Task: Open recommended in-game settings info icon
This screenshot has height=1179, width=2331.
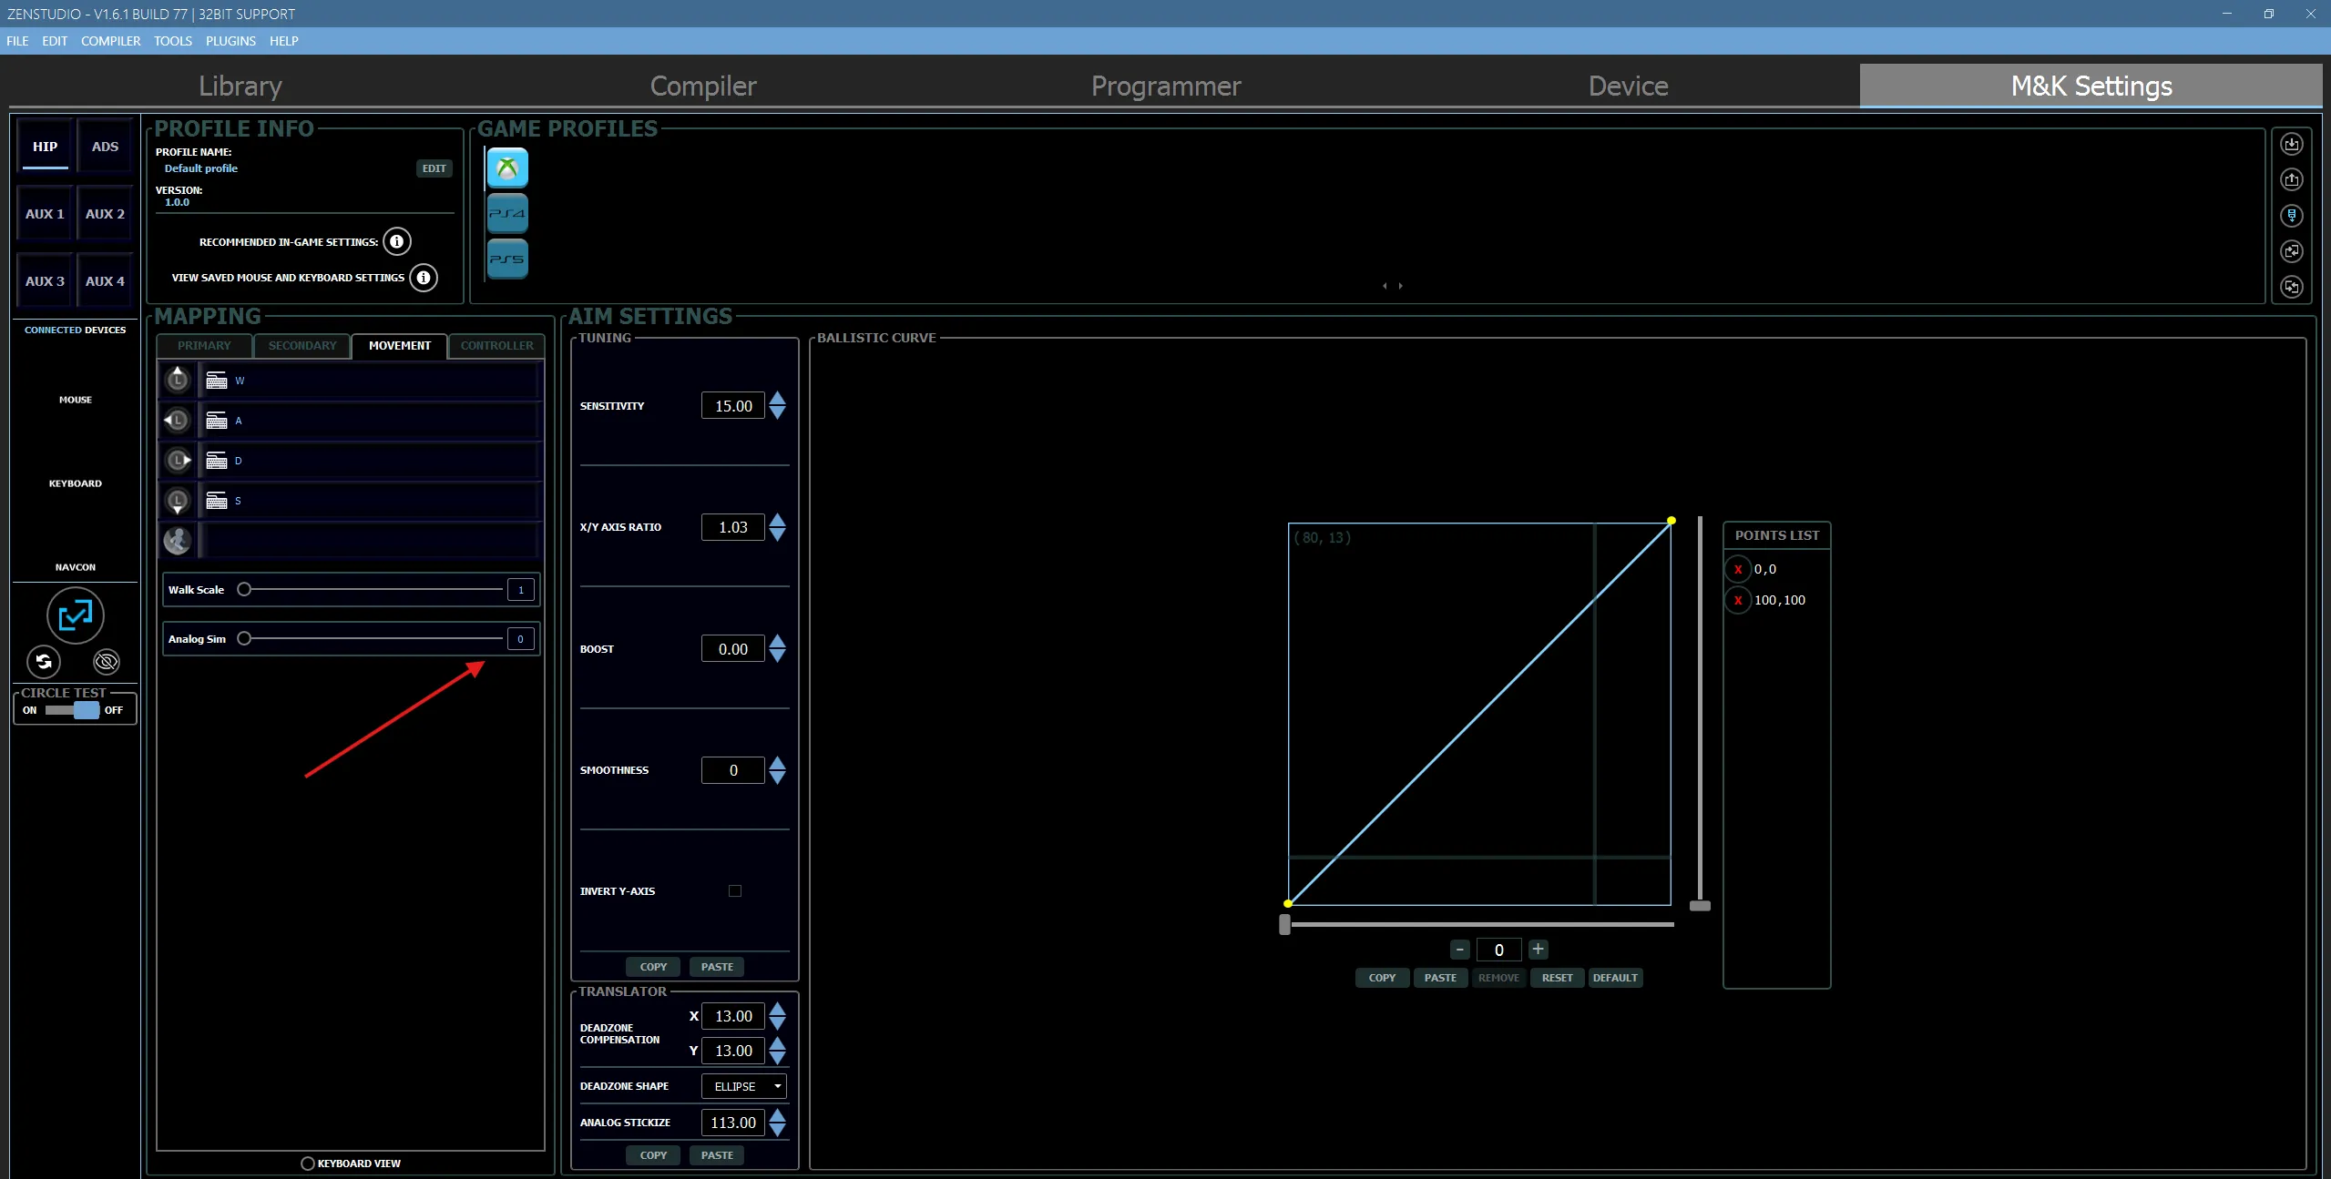Action: coord(396,241)
